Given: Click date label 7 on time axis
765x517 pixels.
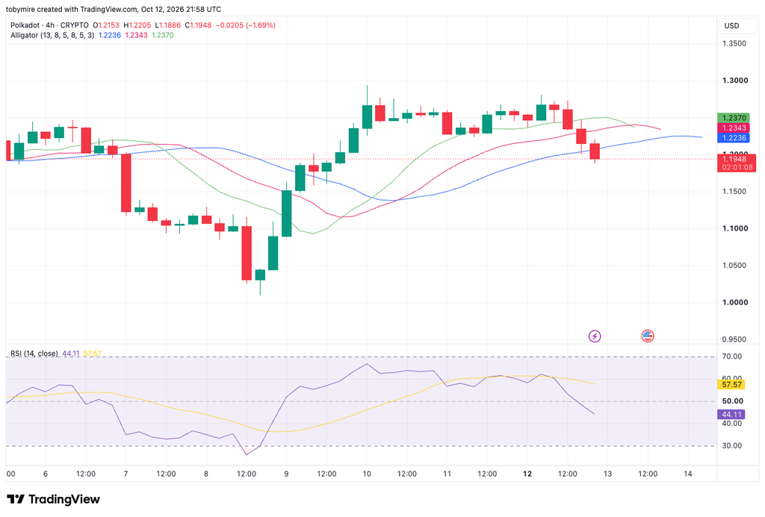Looking at the screenshot, I should click(x=126, y=474).
